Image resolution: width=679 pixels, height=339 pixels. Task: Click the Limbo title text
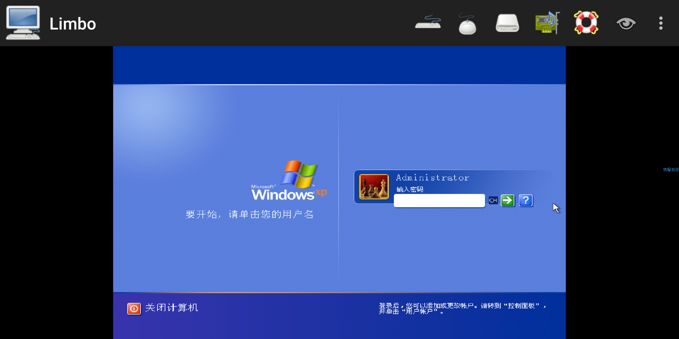tap(73, 24)
